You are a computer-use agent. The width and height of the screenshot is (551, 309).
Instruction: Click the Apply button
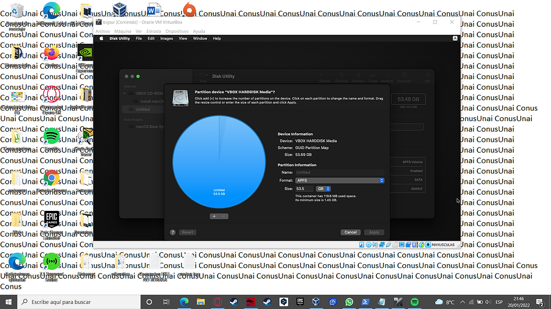[374, 232]
